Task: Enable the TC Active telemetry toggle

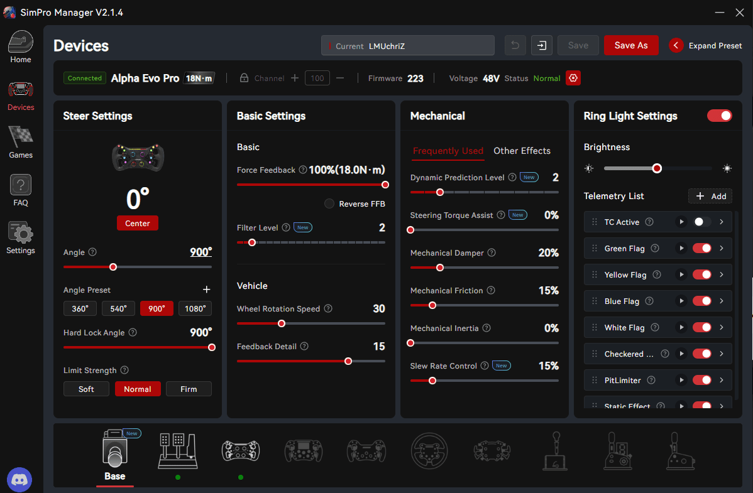Action: click(x=701, y=222)
